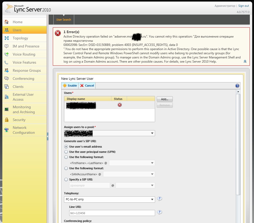The height and width of the screenshot is (223, 254).
Task: Open the Clients navigation item
Action: tap(24, 87)
